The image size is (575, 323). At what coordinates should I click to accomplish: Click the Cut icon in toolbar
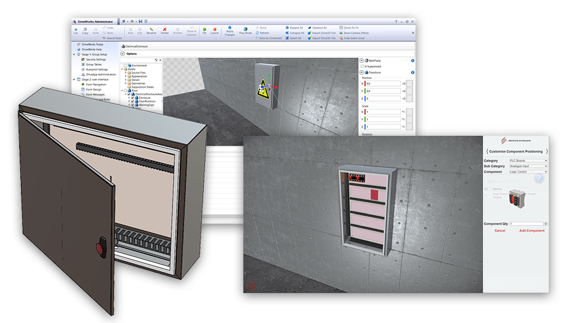point(76,31)
